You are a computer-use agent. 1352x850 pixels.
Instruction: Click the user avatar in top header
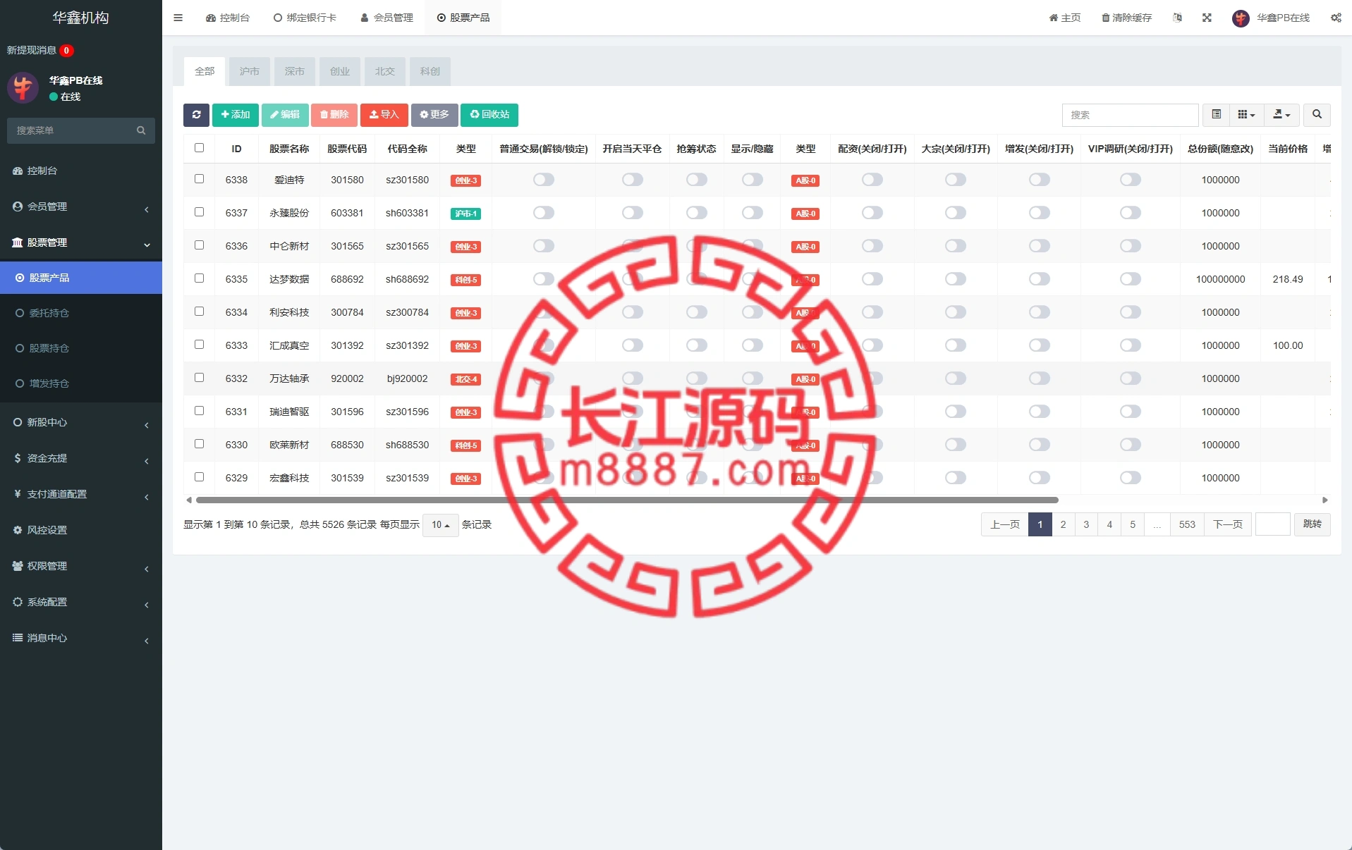(1241, 18)
